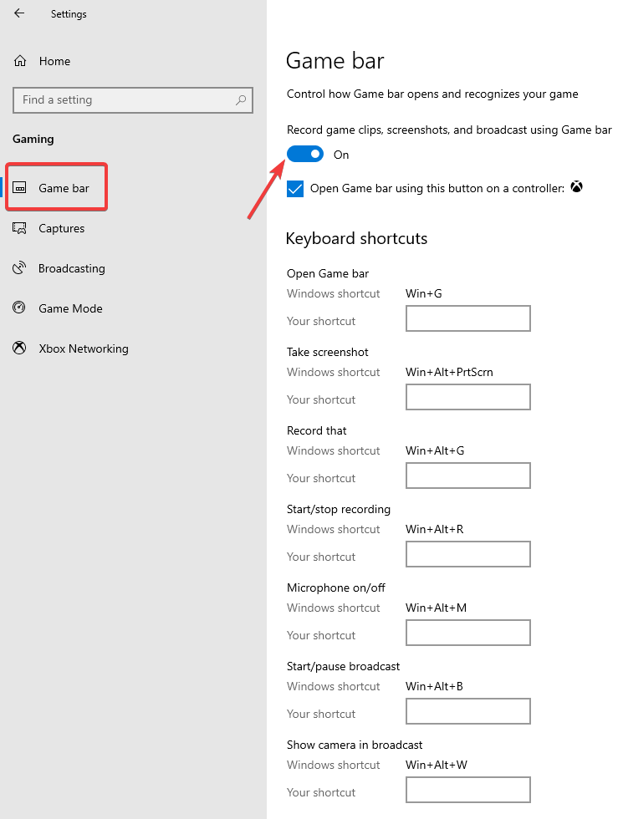Screen dimensions: 618x819
Task: Uncheck Open Game bar using controller button
Action: [x=295, y=189]
